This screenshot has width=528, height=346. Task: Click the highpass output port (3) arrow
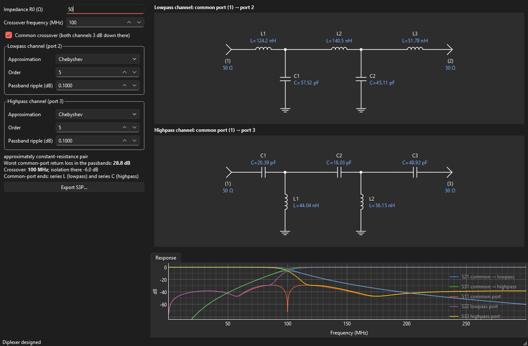(449, 173)
